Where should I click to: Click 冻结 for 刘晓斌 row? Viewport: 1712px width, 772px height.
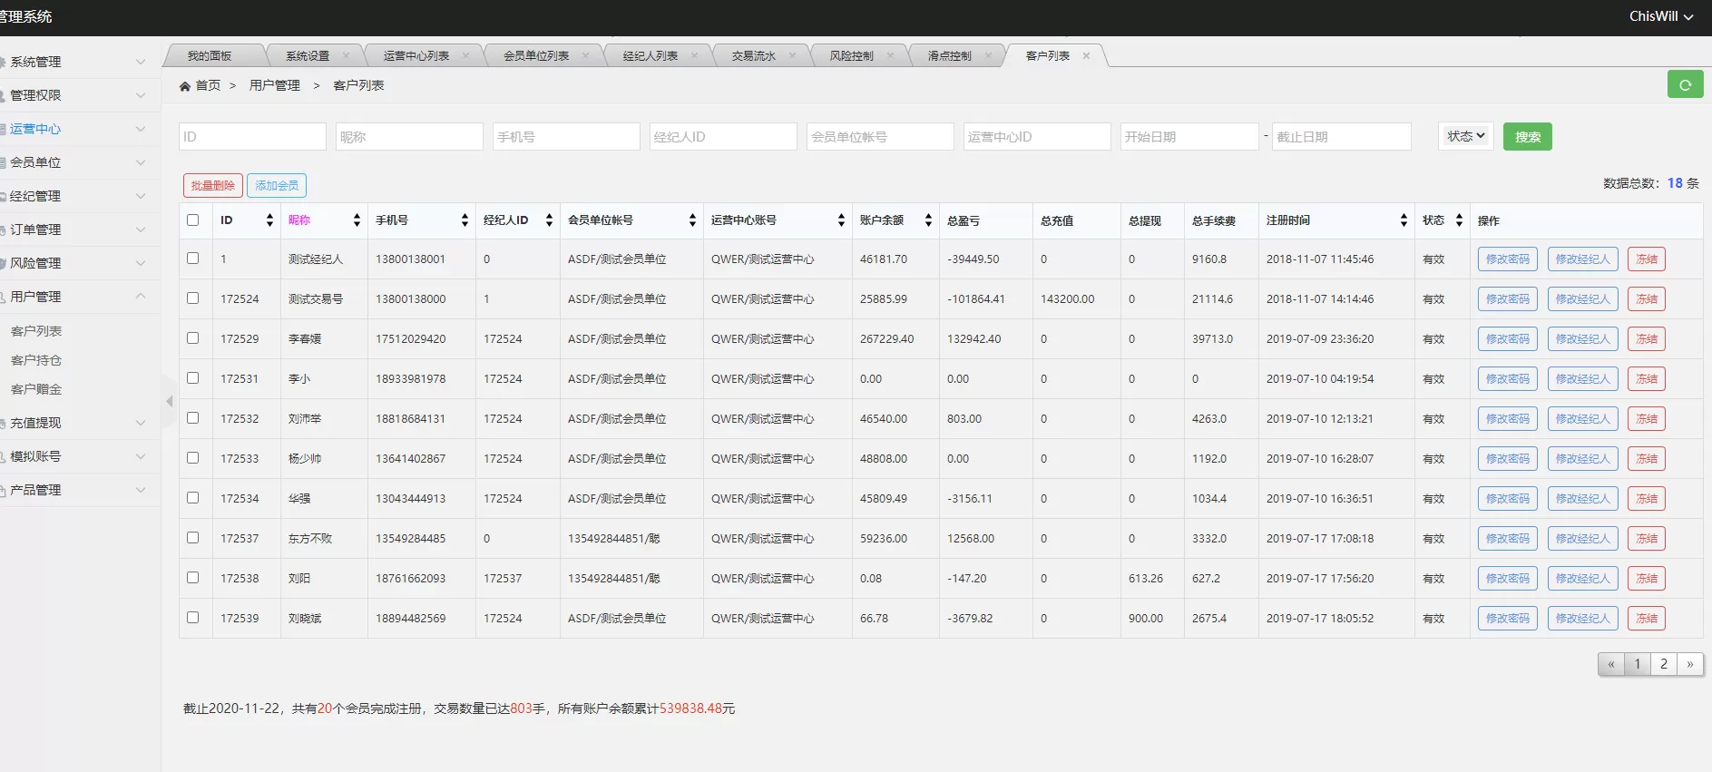tap(1647, 618)
